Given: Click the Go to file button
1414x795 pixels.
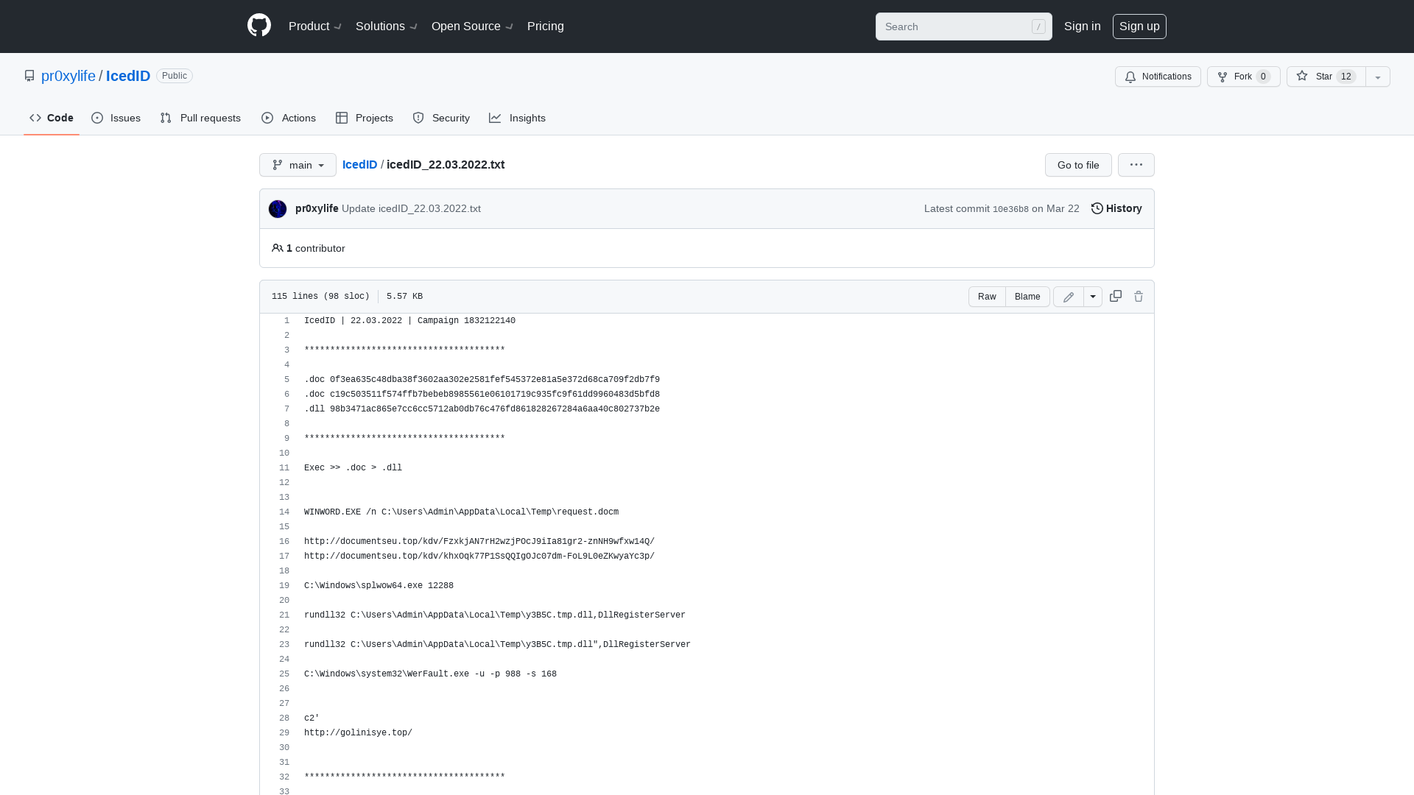Looking at the screenshot, I should coord(1078,165).
